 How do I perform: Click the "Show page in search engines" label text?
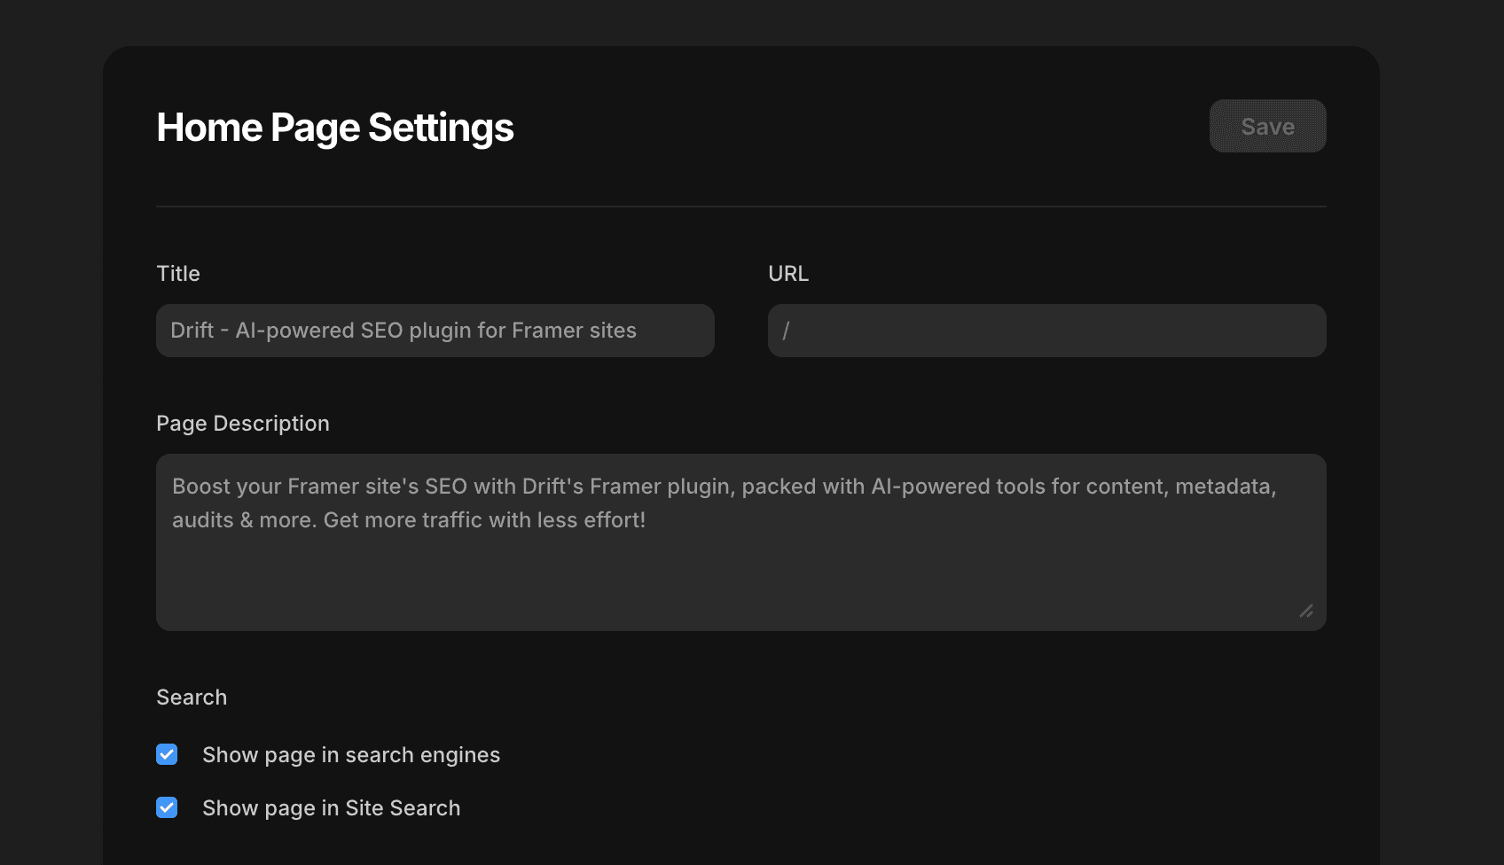coord(350,754)
